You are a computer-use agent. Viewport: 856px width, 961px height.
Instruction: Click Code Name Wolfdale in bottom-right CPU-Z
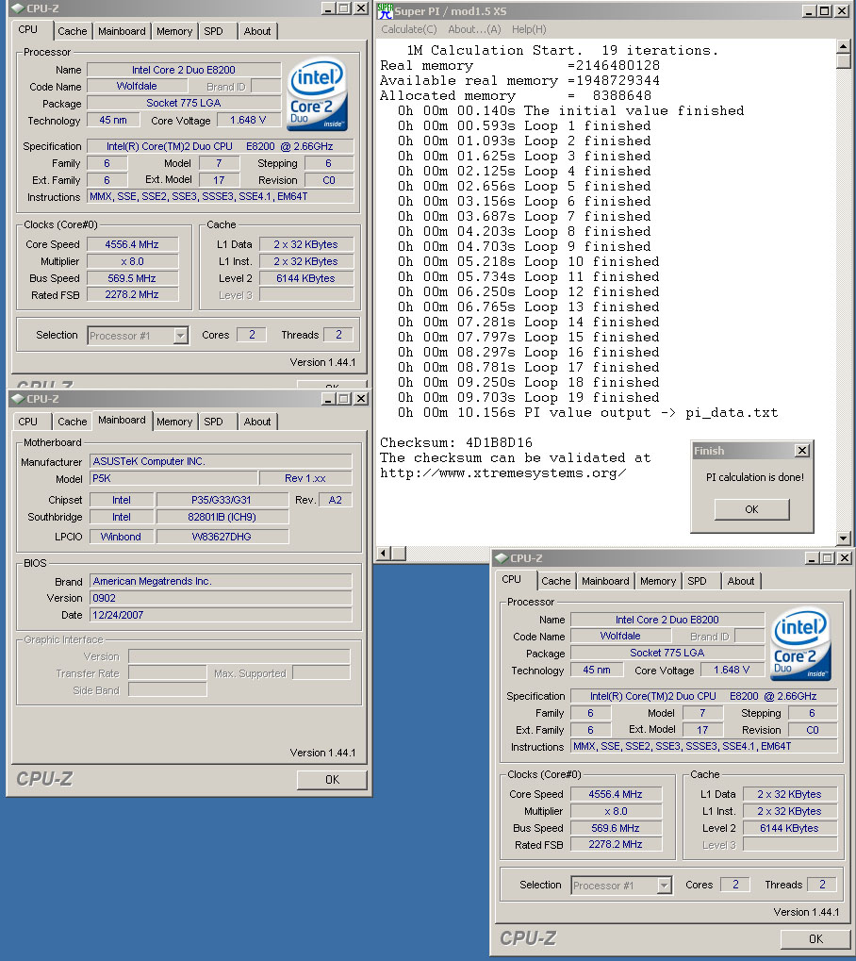pyautogui.click(x=620, y=637)
